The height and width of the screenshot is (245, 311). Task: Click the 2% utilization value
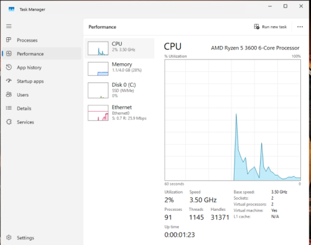point(169,200)
